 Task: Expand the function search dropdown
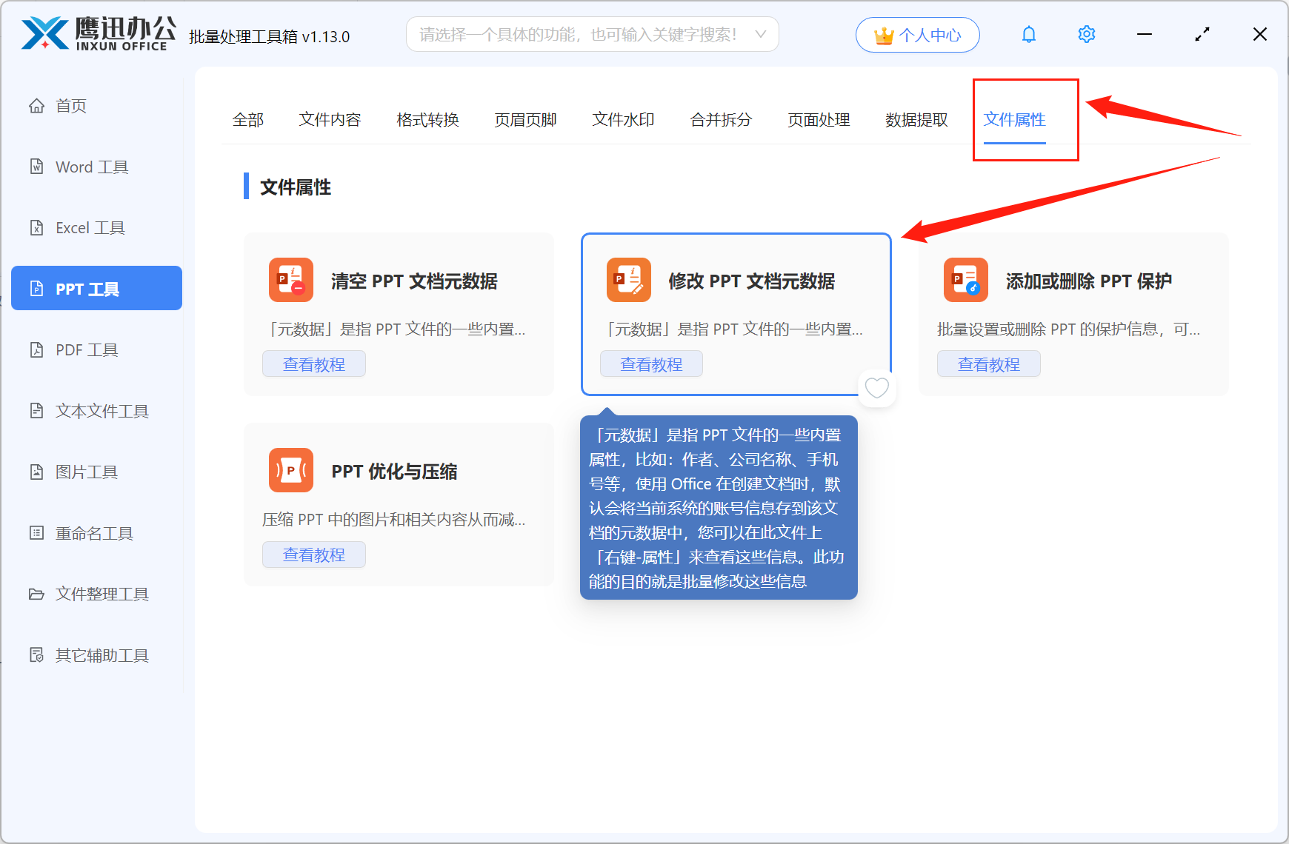[760, 33]
